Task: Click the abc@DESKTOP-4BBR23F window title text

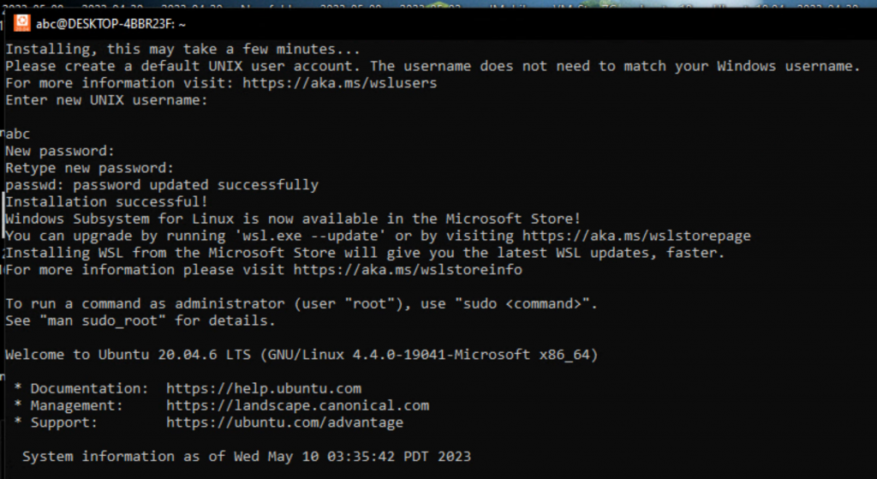Action: pos(110,24)
